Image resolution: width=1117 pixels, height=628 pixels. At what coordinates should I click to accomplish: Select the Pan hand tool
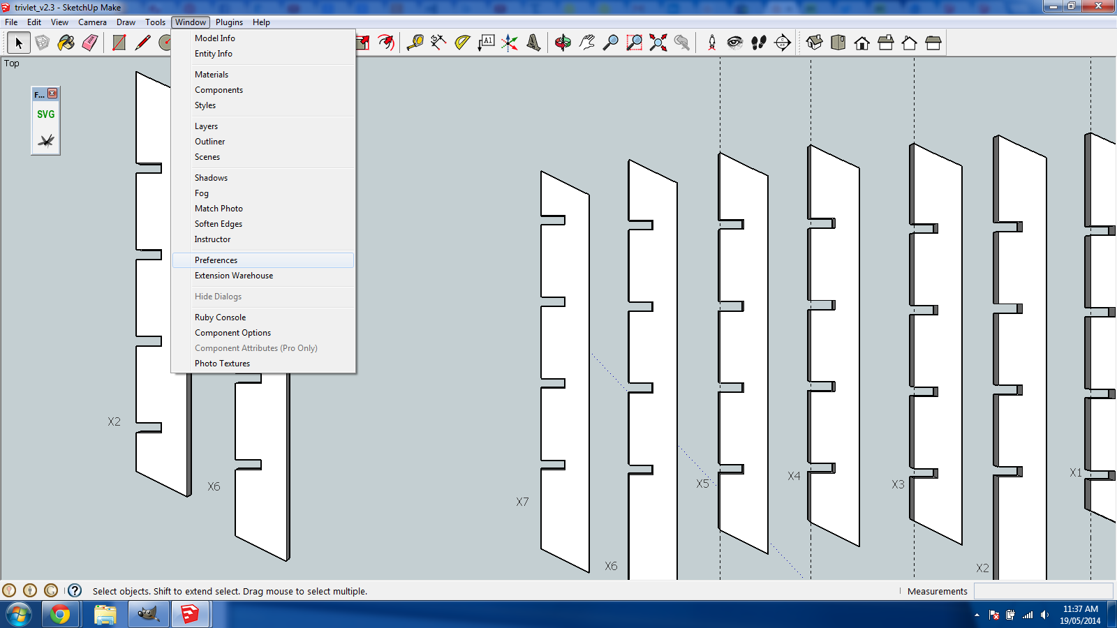click(587, 43)
